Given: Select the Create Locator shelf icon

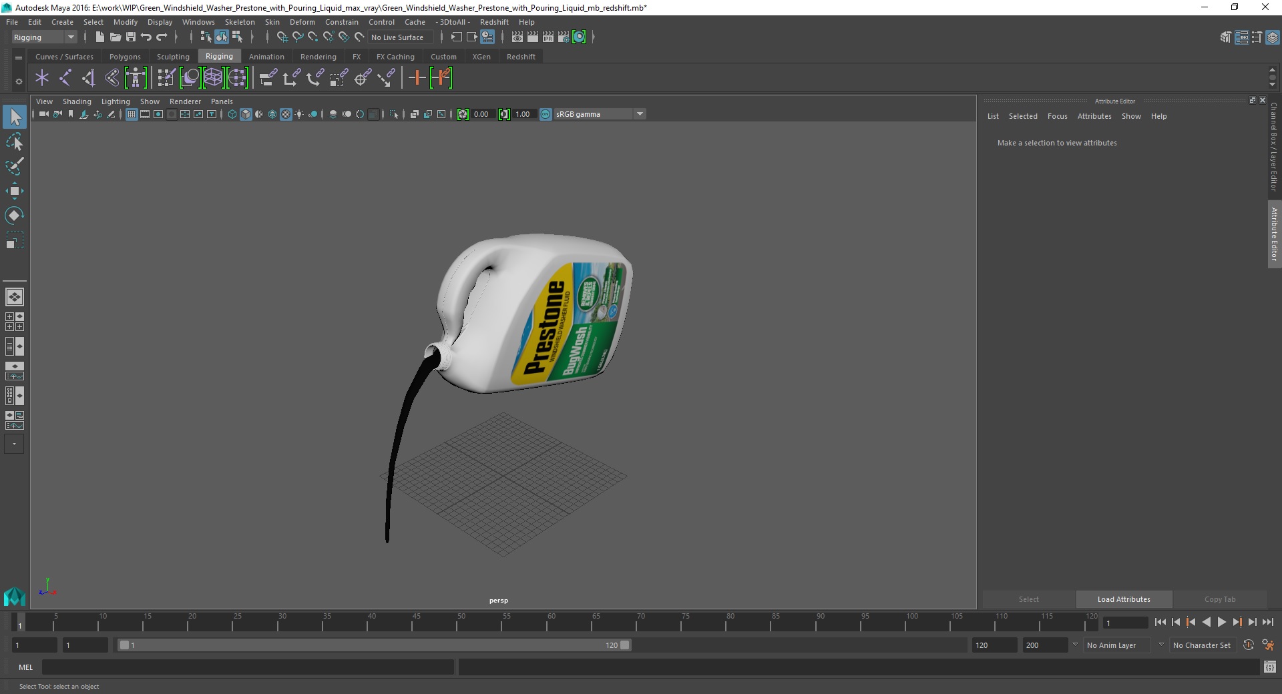Looking at the screenshot, I should (x=42, y=78).
